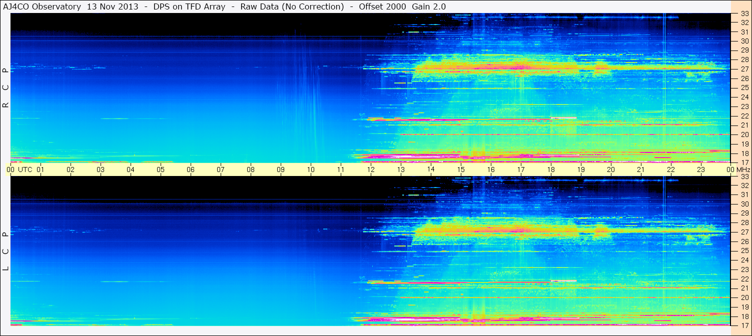Click the 18 UTC time label
The image size is (752, 336).
(551, 169)
